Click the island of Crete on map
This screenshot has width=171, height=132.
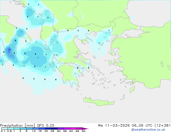tap(99, 102)
